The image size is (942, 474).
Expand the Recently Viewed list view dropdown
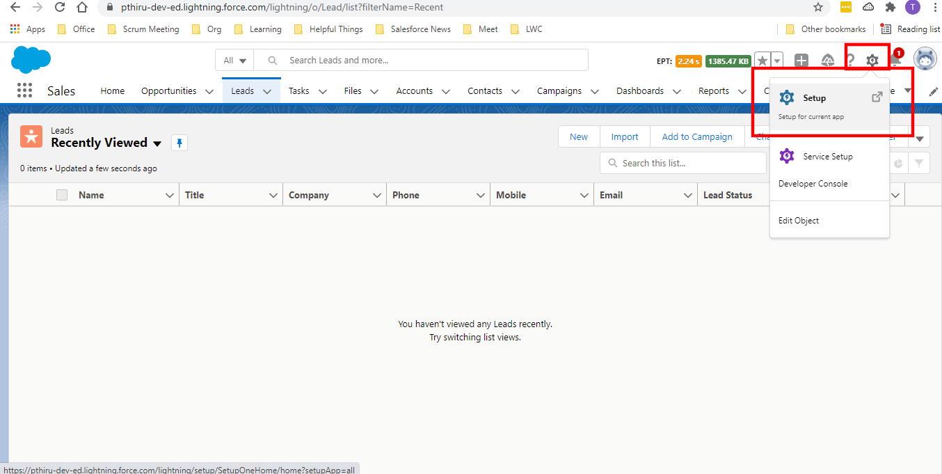[x=158, y=143]
